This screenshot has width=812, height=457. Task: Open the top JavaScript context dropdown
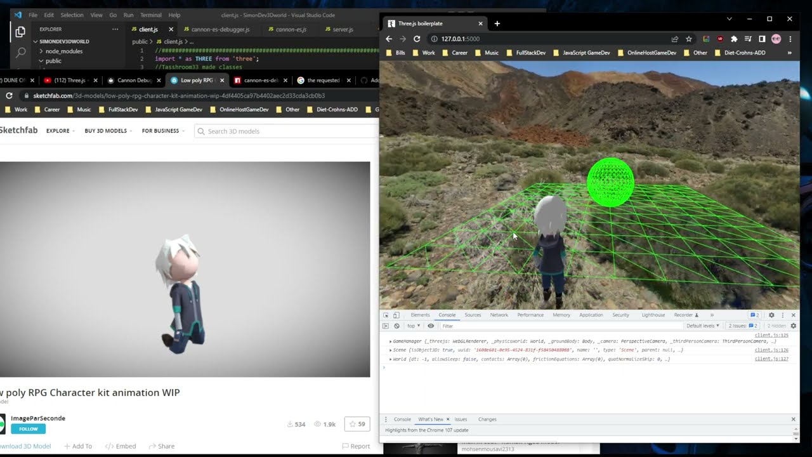click(x=412, y=326)
